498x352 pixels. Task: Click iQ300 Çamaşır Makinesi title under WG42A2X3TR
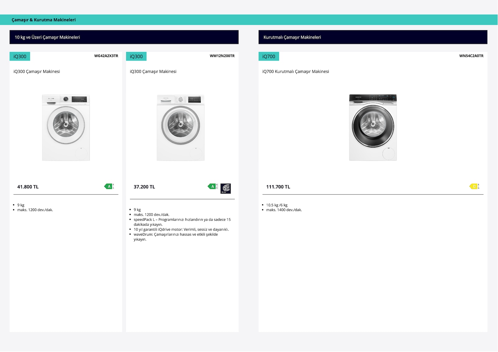point(37,71)
